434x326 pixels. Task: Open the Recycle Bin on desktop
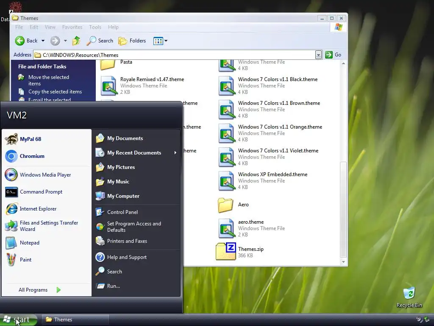click(x=409, y=297)
